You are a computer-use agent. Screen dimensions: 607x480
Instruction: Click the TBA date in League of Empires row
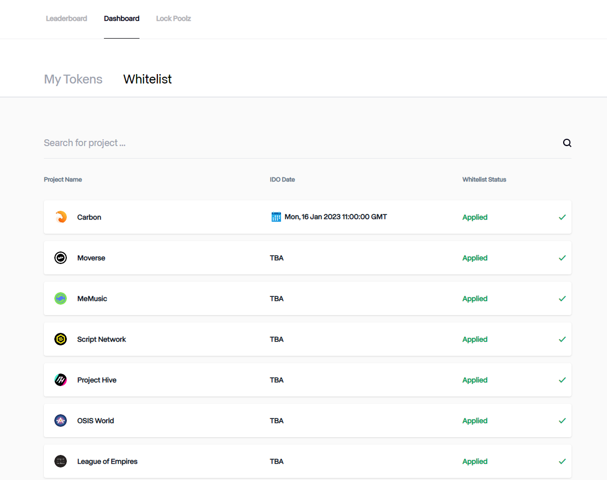[276, 461]
